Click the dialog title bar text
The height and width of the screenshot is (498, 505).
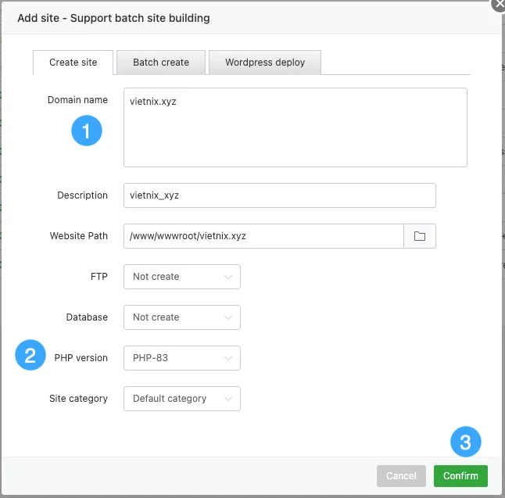113,17
